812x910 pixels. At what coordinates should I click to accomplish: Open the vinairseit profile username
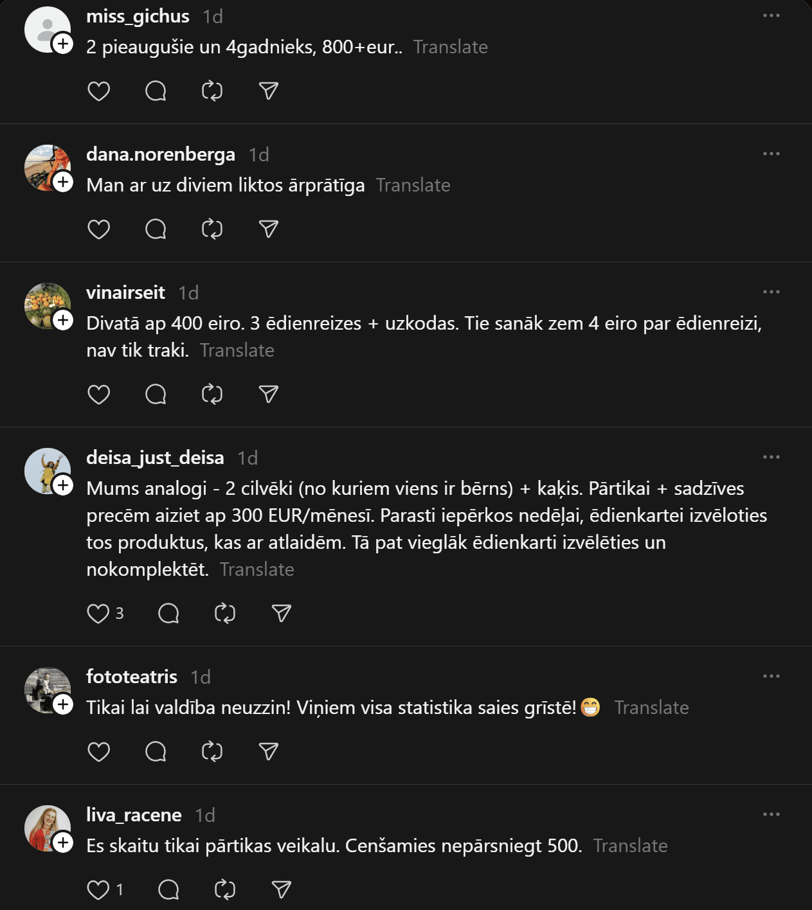click(x=126, y=292)
